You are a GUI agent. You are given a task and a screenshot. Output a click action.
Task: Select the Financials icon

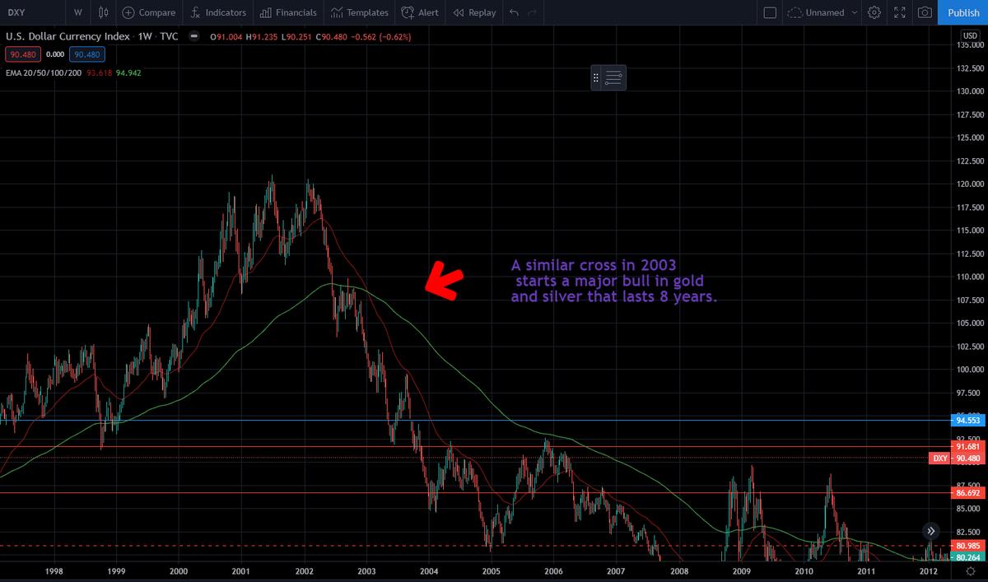click(x=288, y=12)
